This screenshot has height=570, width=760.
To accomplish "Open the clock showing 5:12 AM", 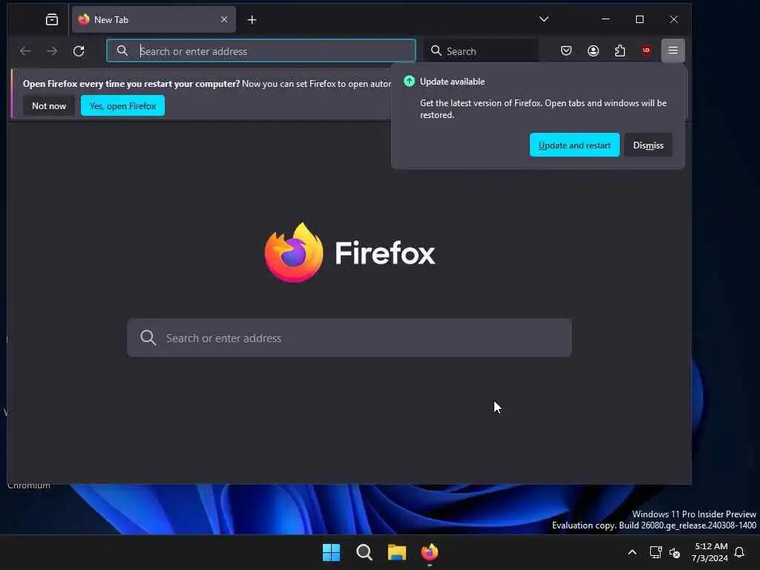I will point(710,552).
